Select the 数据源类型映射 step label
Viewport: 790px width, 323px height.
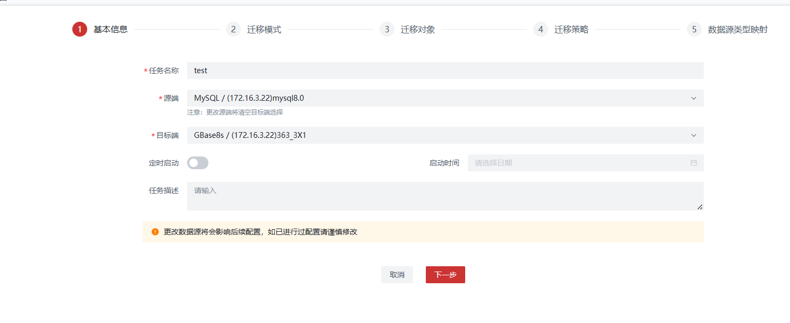(737, 30)
